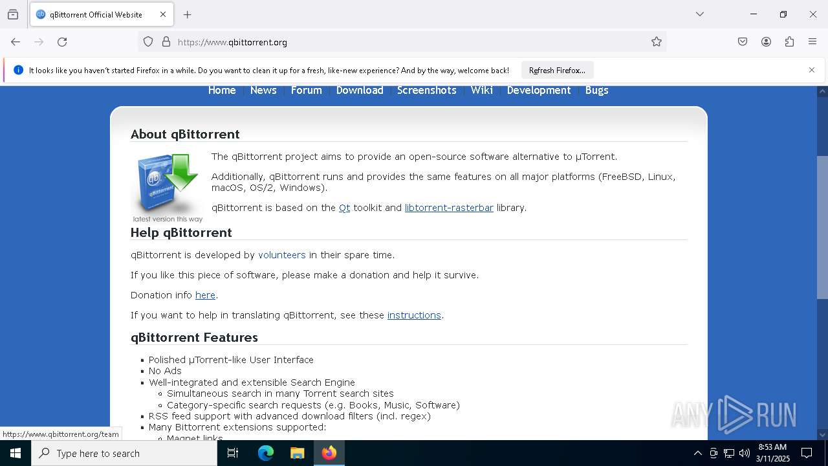Bookmark this page with the star icon

[x=657, y=42]
